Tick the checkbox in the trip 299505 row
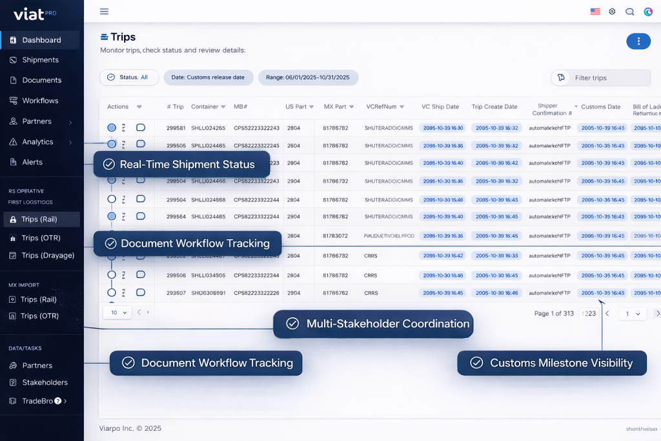 pos(140,145)
